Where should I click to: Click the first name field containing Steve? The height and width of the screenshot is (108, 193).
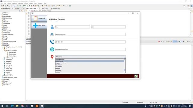[72, 27]
